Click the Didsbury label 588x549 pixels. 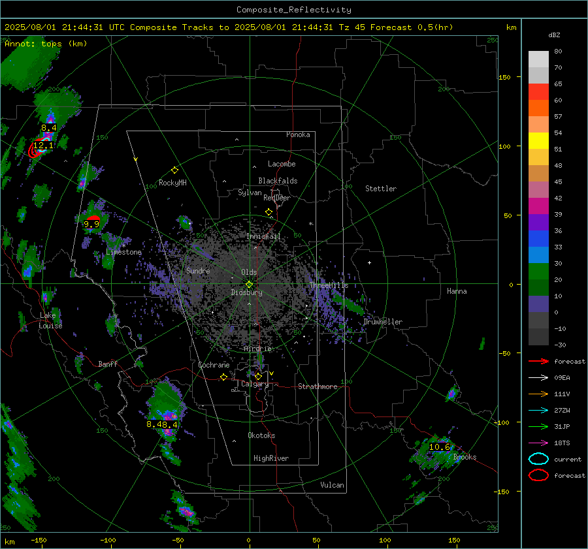pos(246,292)
